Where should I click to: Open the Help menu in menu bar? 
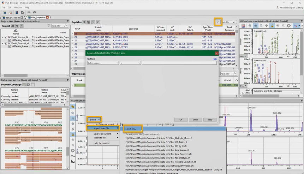pos(27,7)
